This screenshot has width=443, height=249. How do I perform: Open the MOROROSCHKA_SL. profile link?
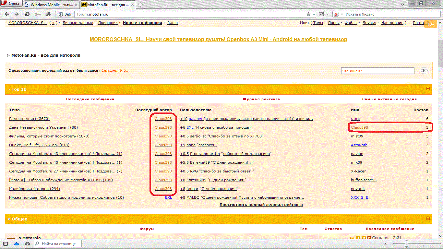(x=28, y=23)
